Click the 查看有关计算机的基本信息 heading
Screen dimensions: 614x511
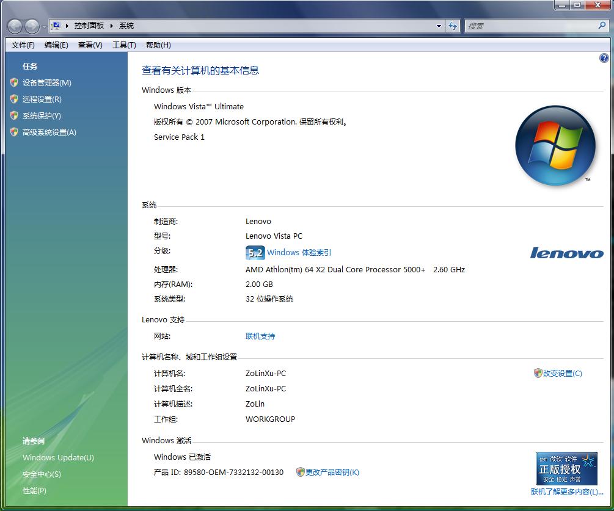coord(200,70)
